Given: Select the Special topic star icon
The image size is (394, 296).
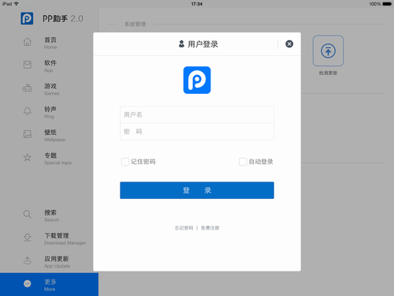Looking at the screenshot, I should (28, 157).
